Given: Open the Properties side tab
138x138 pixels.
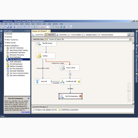Looking at the screenshot, I should point(136,78).
